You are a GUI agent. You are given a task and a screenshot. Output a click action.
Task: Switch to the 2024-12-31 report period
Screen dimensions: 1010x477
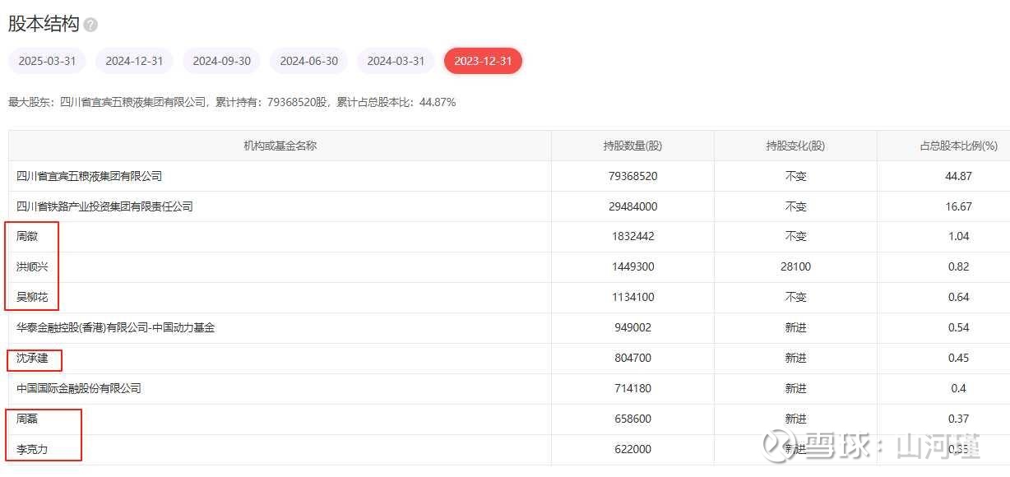coord(134,61)
